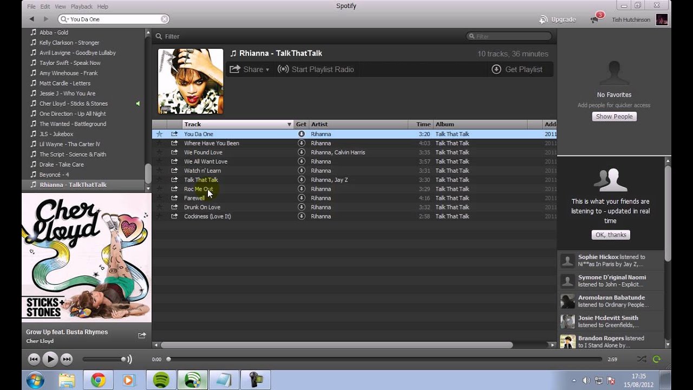Click the previous track button
The height and width of the screenshot is (390, 693).
[34, 359]
